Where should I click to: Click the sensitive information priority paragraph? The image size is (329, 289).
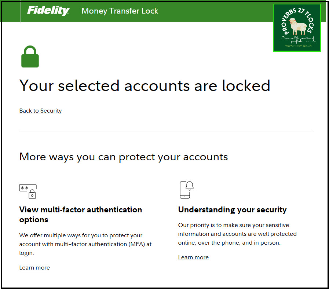click(x=237, y=234)
